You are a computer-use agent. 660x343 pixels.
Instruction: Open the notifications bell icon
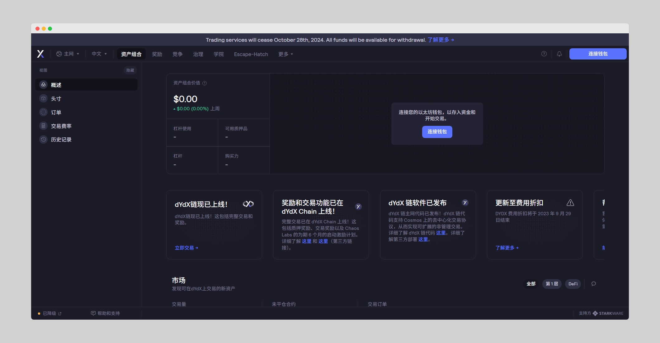559,54
